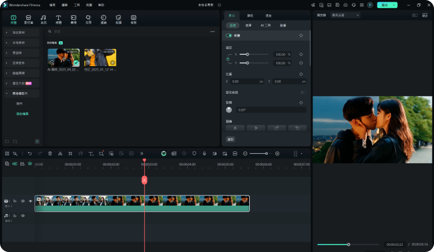Delete selected clip with trash icon
This screenshot has width=434, height=252.
tap(50, 154)
